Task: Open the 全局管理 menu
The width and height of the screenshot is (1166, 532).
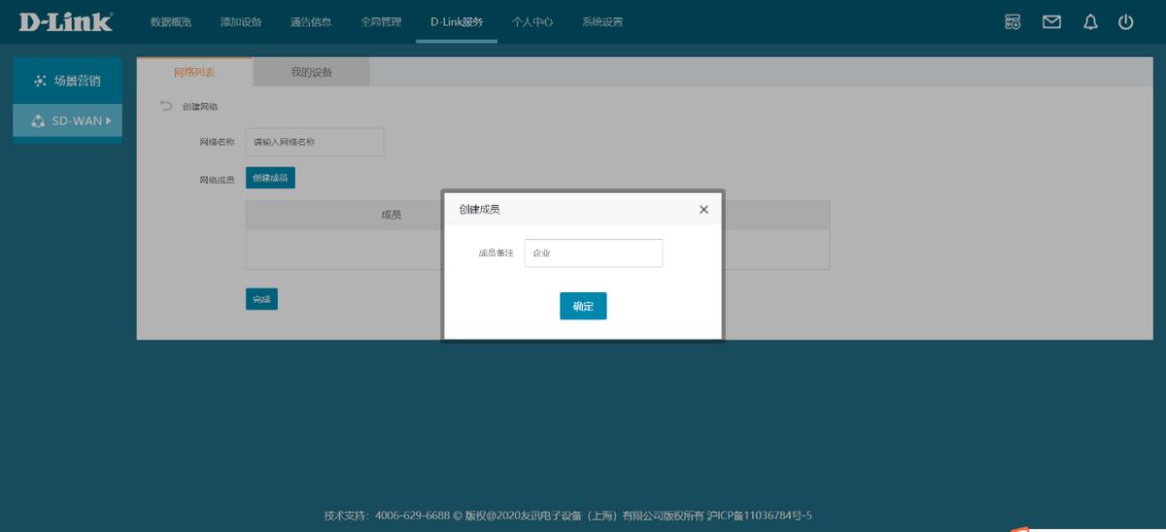Action: pos(381,21)
